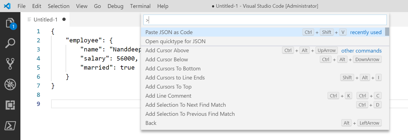Open the Source Control view icon
The image size is (408, 140).
10,64
